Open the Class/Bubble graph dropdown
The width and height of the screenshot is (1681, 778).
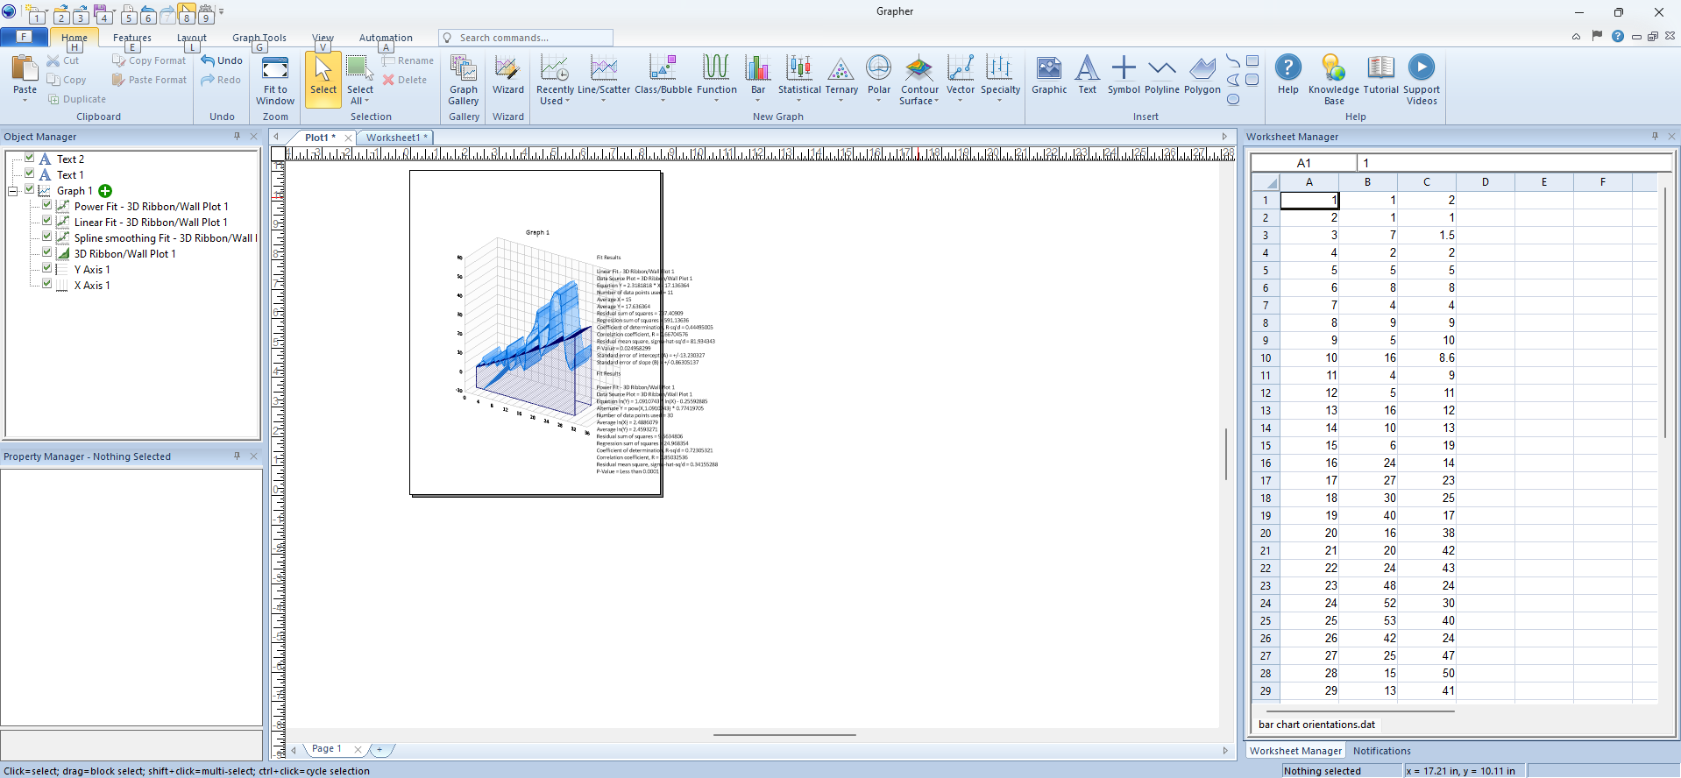coord(663,80)
